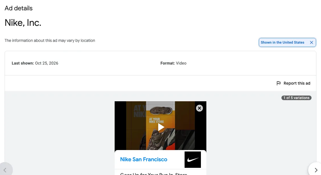The width and height of the screenshot is (321, 175).
Task: Remove the United States location filter
Action: pos(311,42)
